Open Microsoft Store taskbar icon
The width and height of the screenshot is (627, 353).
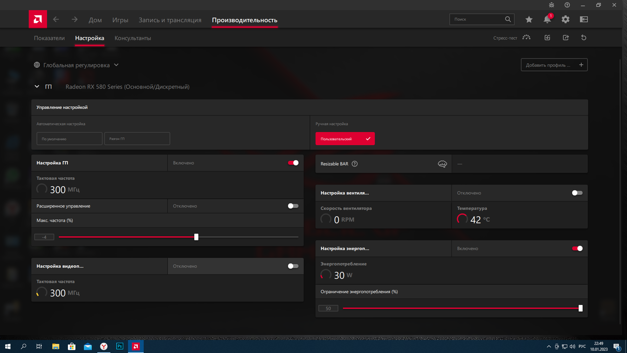(72, 346)
